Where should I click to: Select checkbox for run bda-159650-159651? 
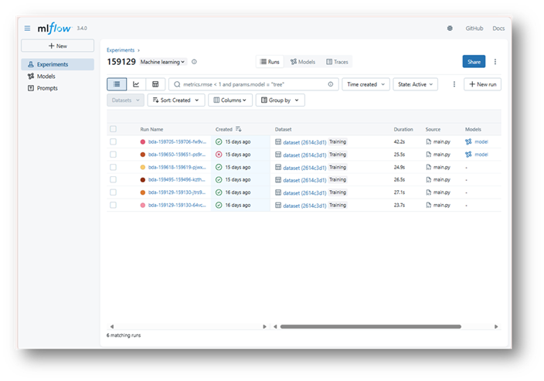(113, 155)
